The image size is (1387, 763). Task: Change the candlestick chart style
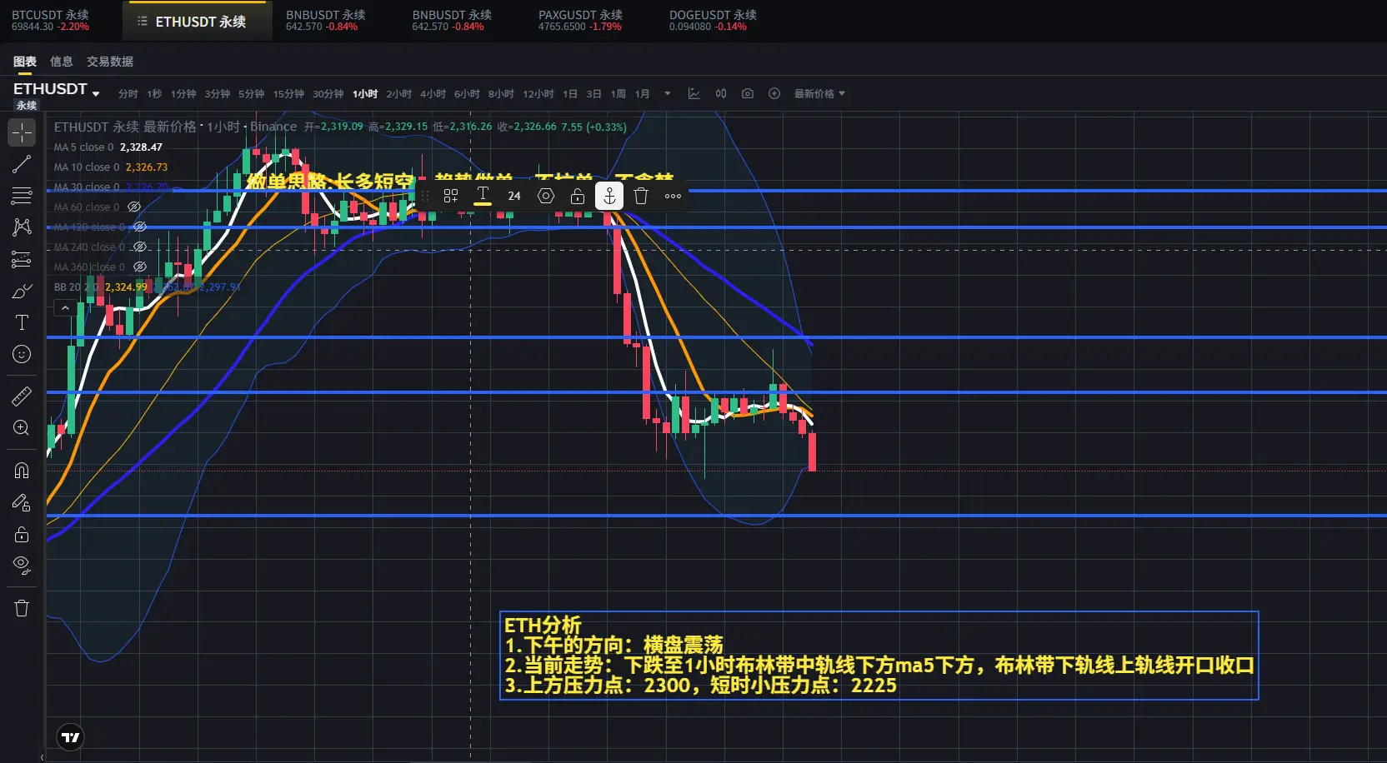tap(721, 93)
